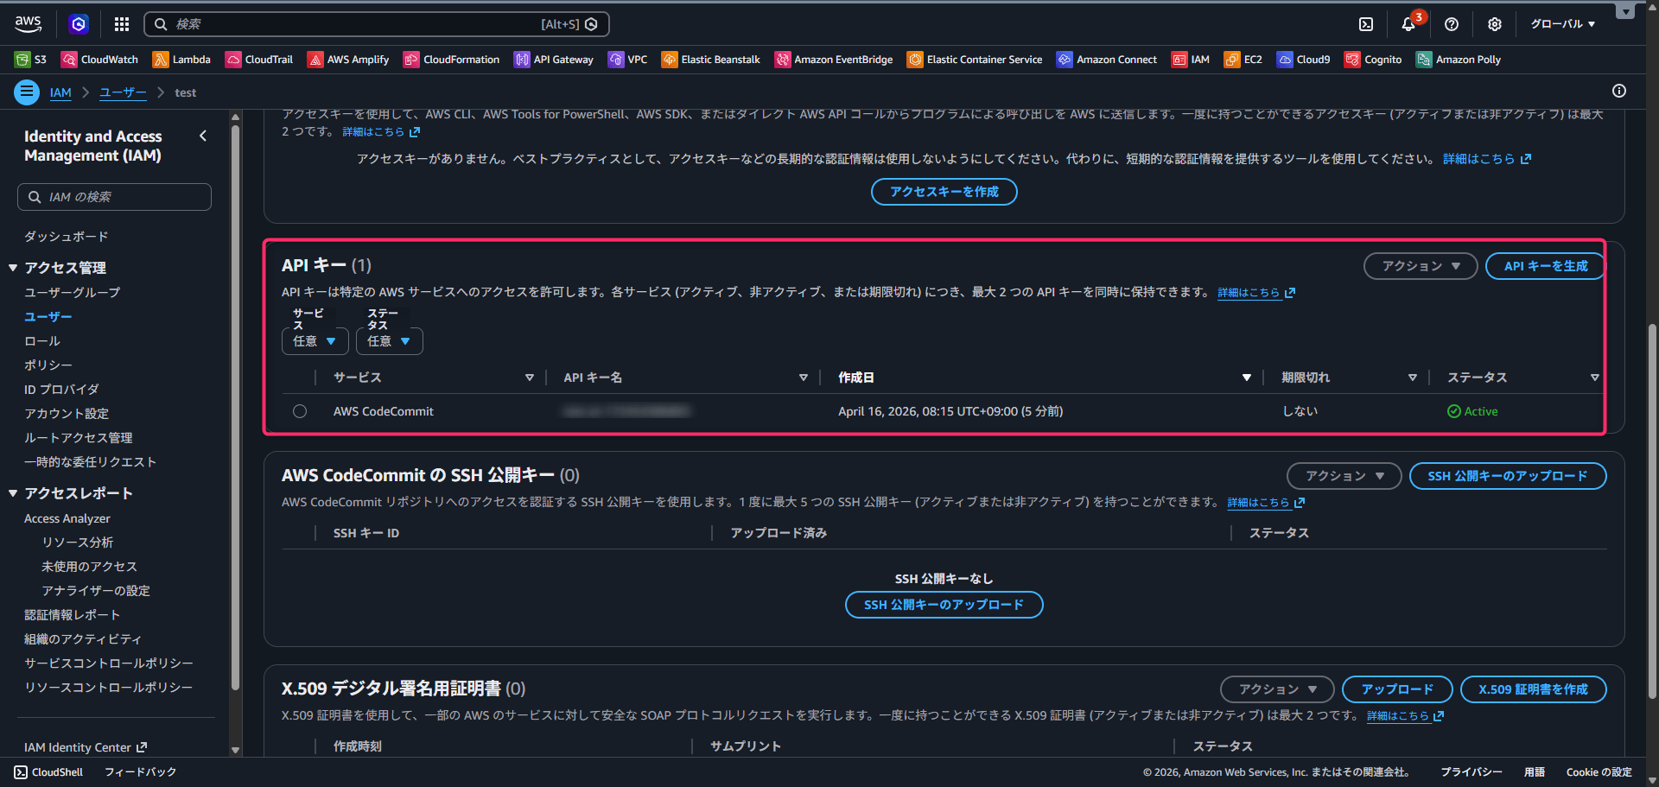Click the アクセスキーを作成 button
The height and width of the screenshot is (787, 1659).
click(x=944, y=192)
